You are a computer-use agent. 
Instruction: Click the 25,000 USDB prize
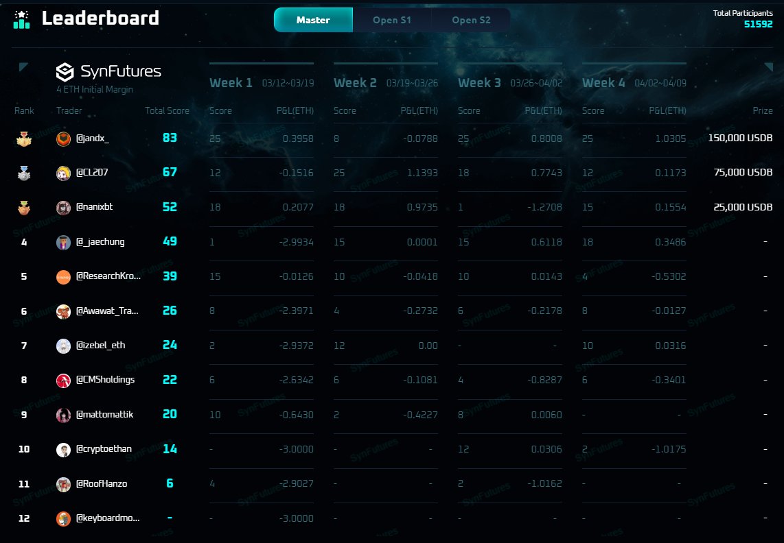(x=743, y=207)
